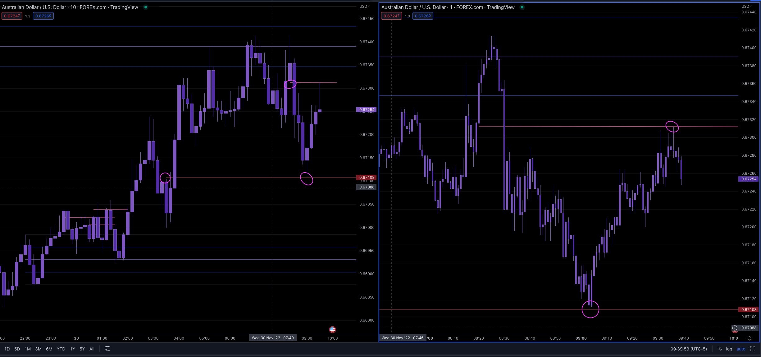The height and width of the screenshot is (357, 761).
Task: Click the Wed 30 Nov '22 07:40 timeline label
Action: (273, 338)
